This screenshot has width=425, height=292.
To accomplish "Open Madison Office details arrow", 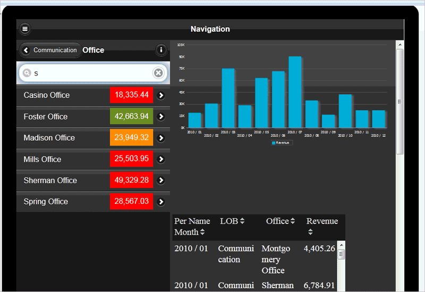I will (161, 138).
